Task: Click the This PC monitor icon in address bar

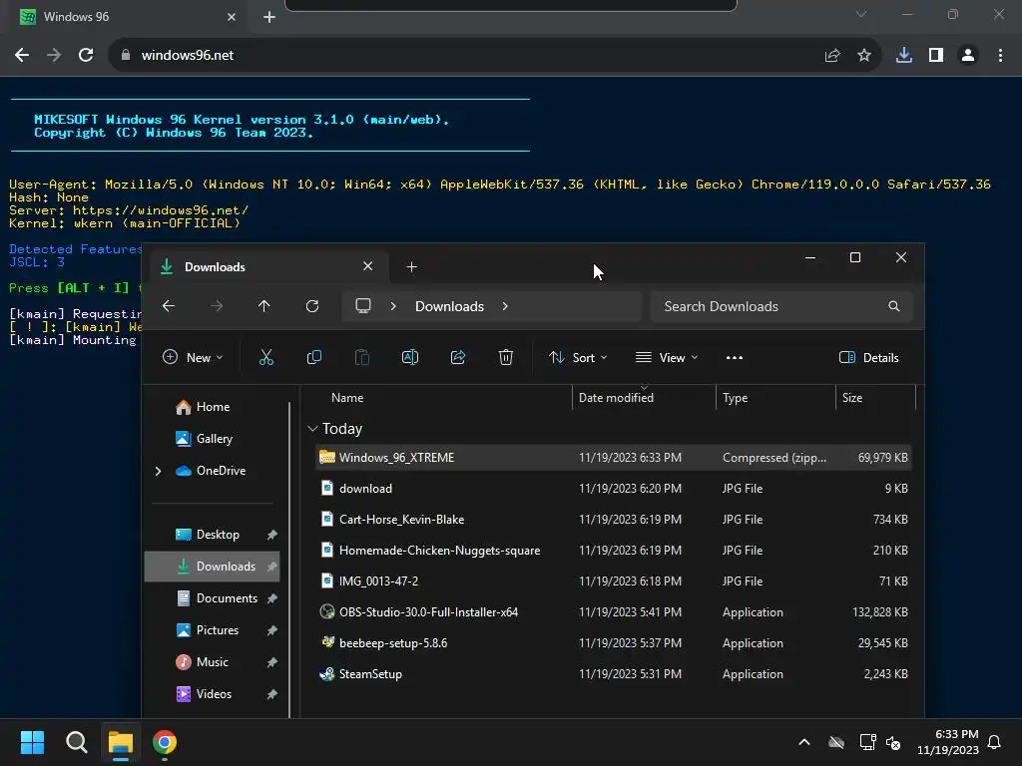Action: pos(363,306)
